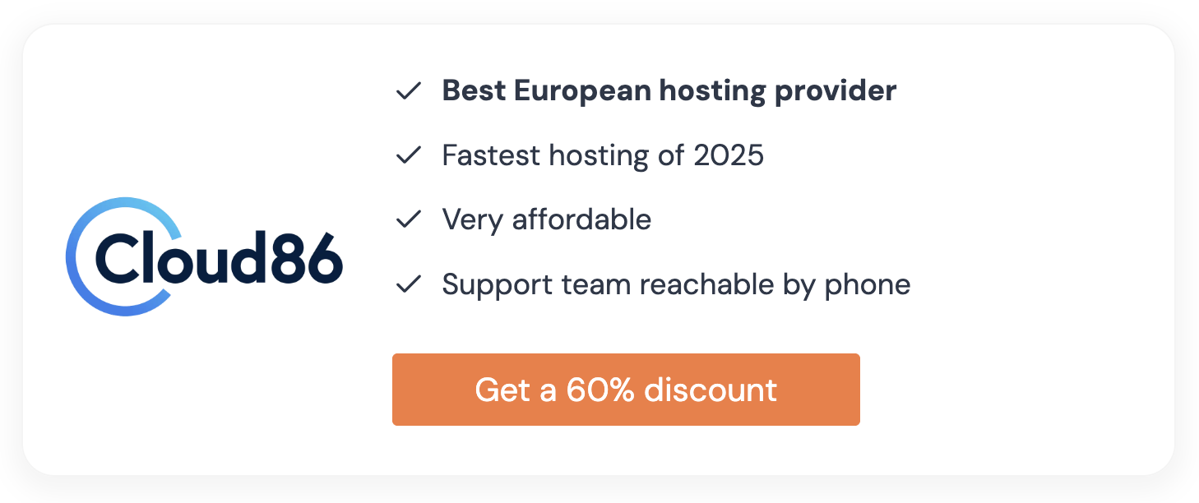Select the "Best European hosting provider" headline
The height and width of the screenshot is (503, 1199).
click(669, 91)
